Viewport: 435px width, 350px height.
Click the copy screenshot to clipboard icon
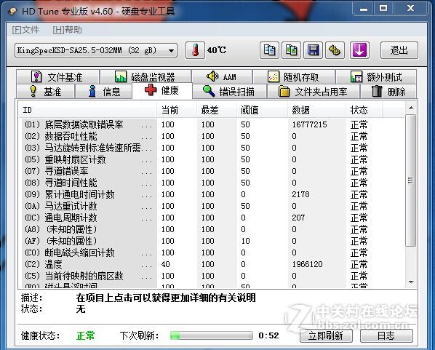click(x=291, y=50)
